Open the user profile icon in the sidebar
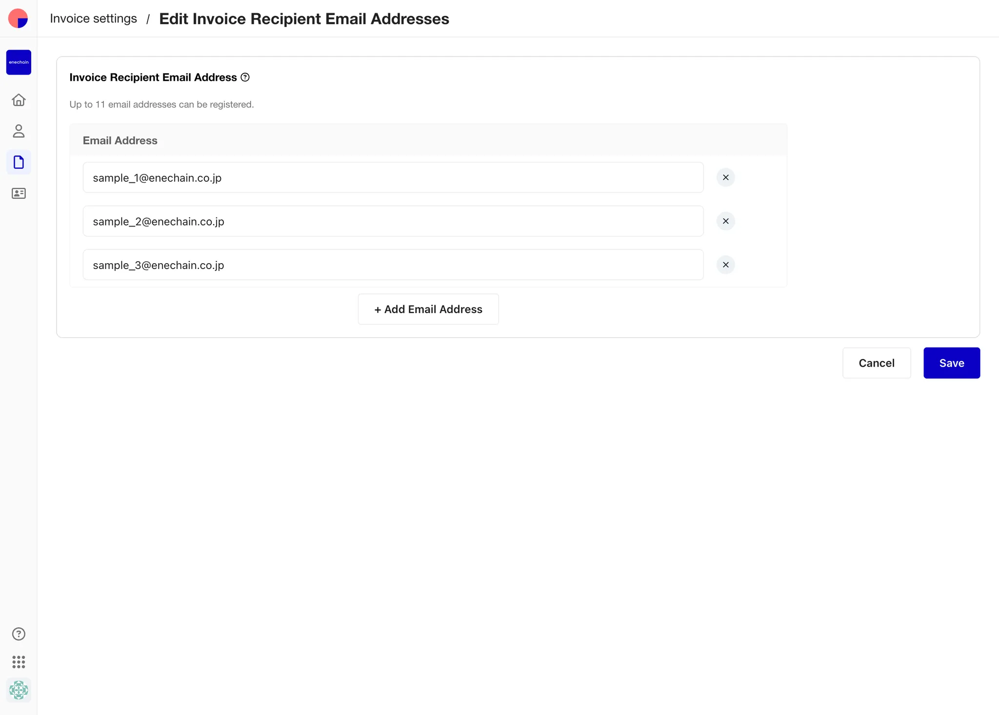The height and width of the screenshot is (715, 999). 19,131
